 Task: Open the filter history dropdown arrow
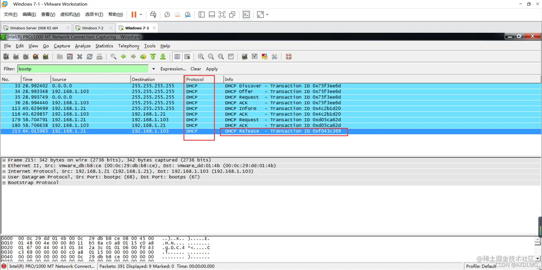153,69
